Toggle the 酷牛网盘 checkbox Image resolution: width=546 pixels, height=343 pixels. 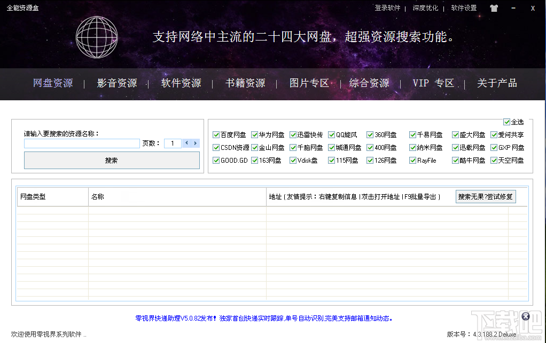point(455,161)
